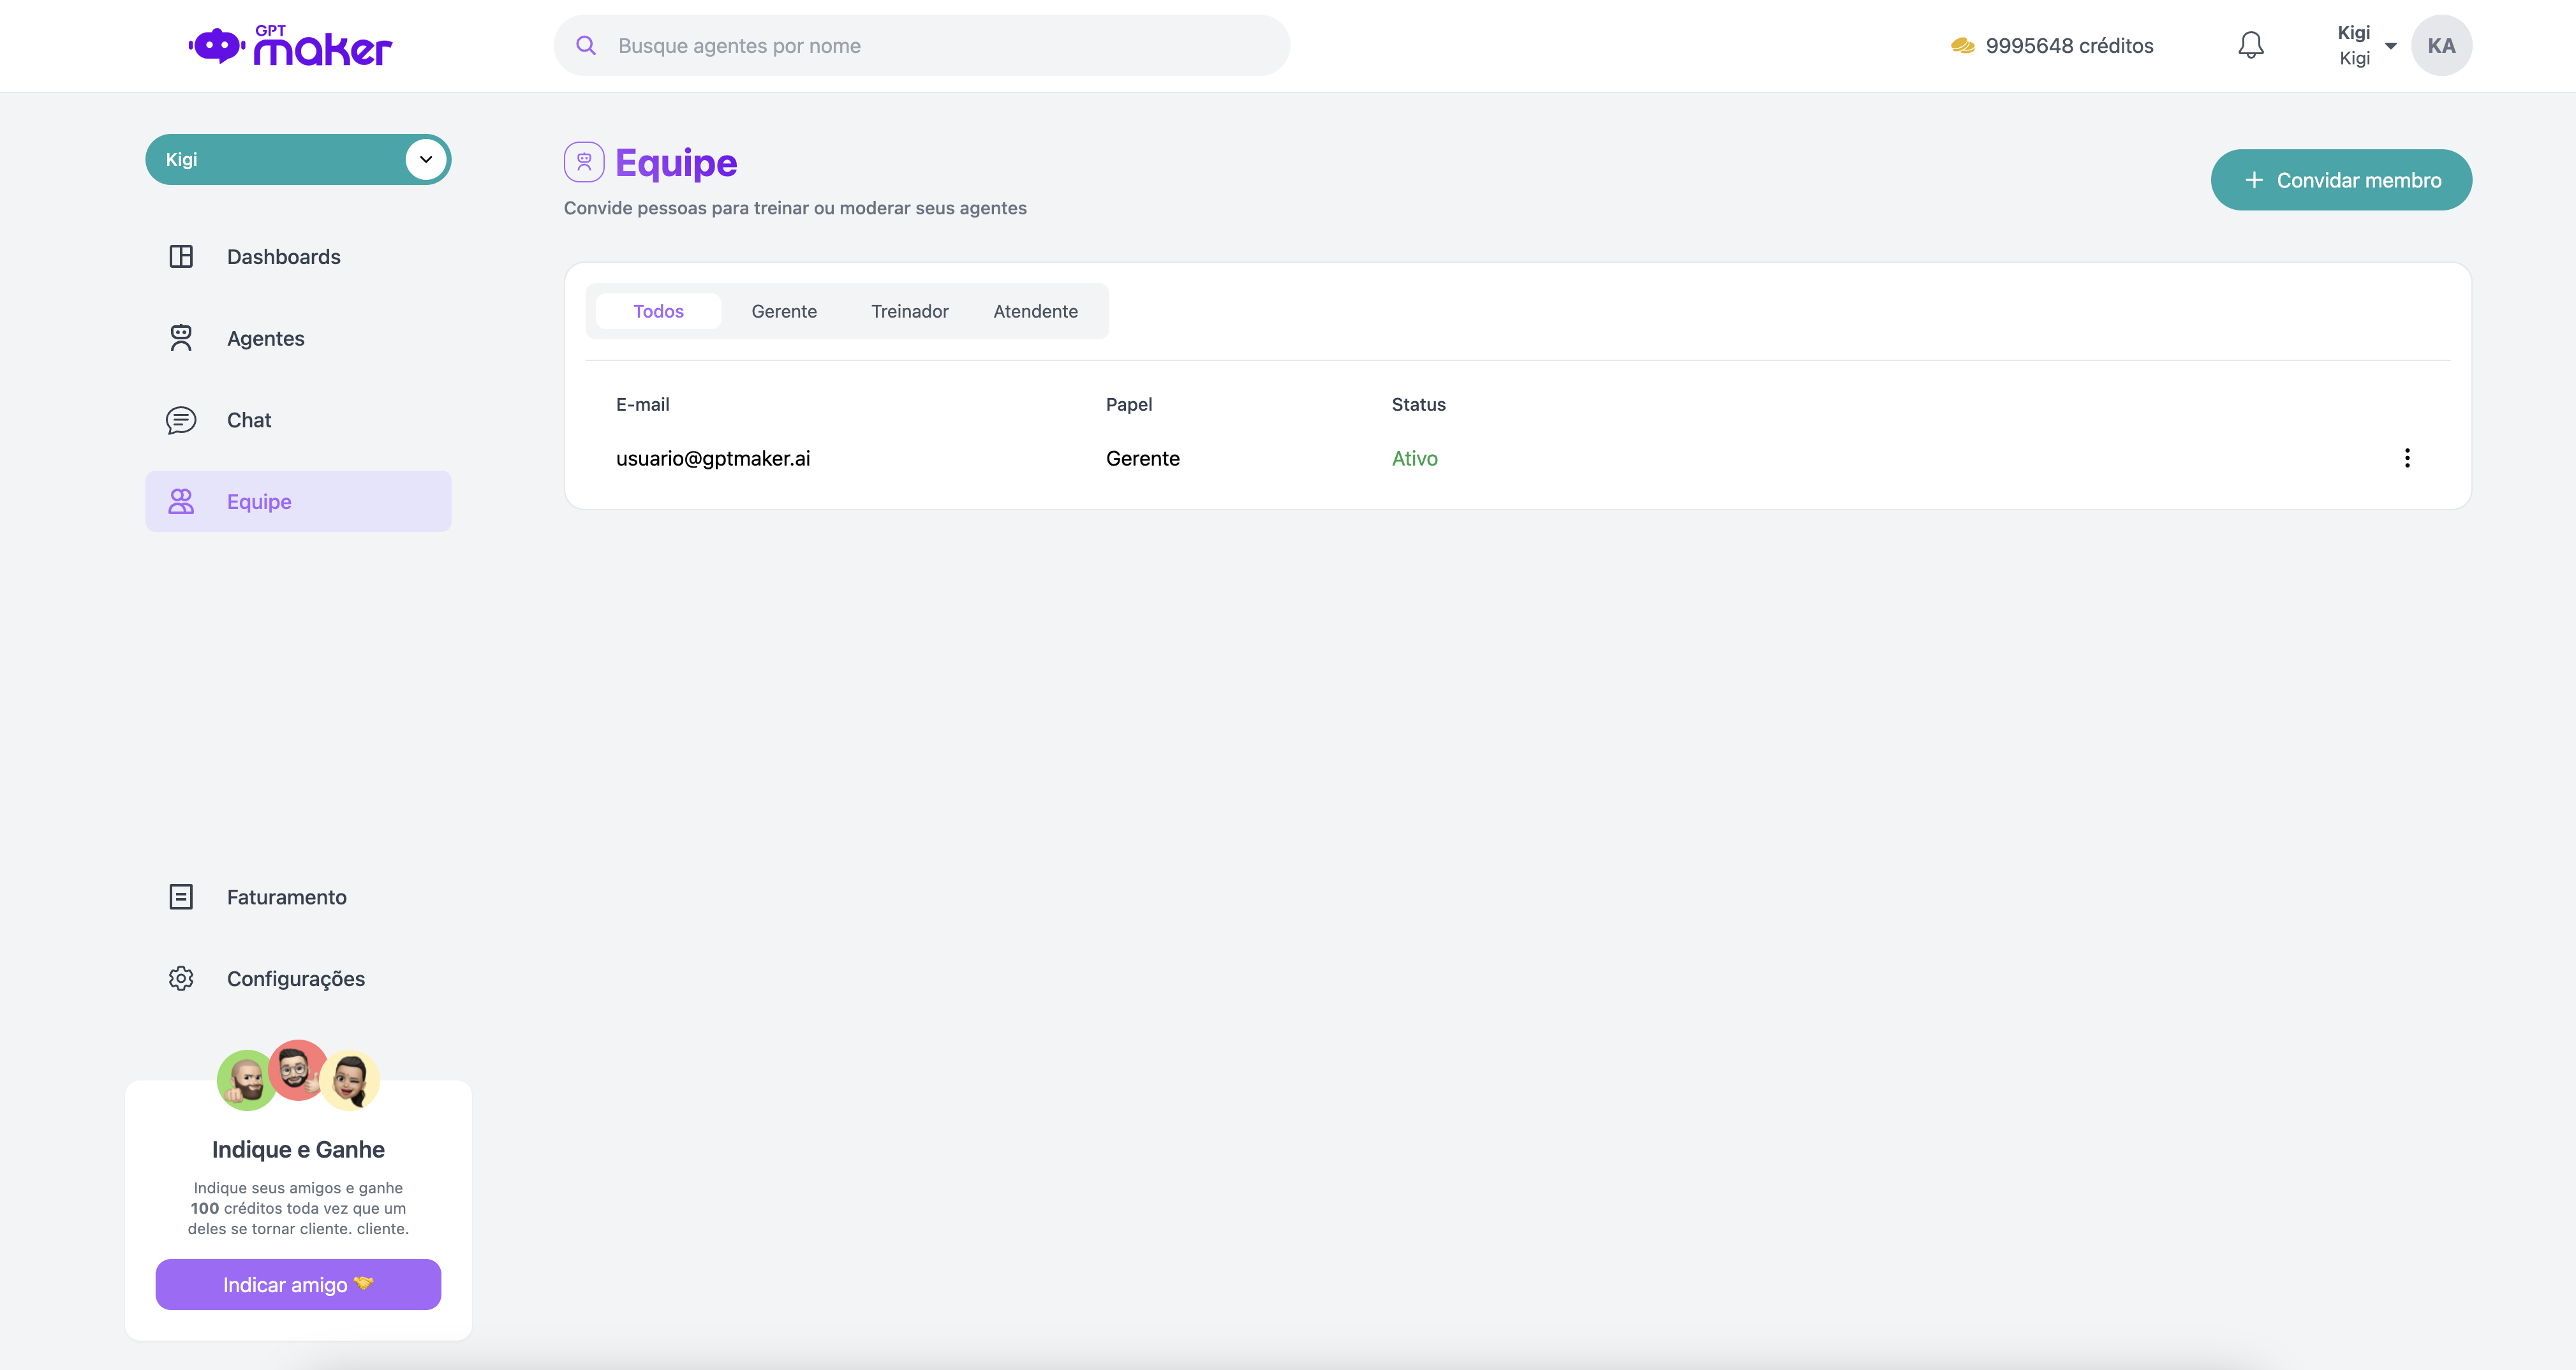2576x1370 pixels.
Task: Open Agentes from the sidebar icon
Action: [181, 338]
